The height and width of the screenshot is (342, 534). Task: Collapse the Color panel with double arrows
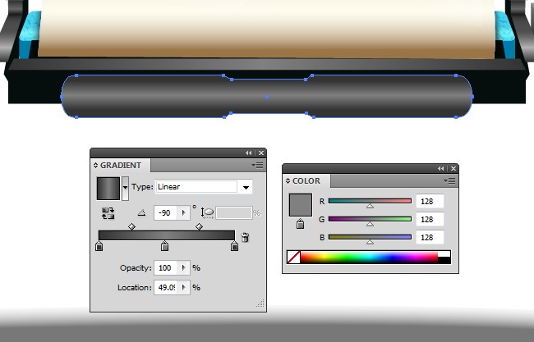click(441, 169)
